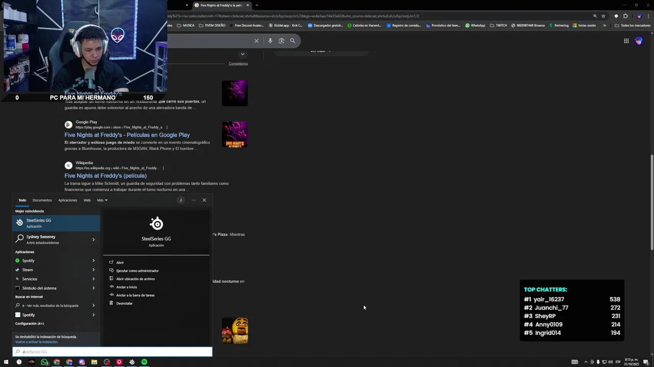The height and width of the screenshot is (367, 654).
Task: Open SteelSeries GG taskbar icon
Action: pos(132,362)
